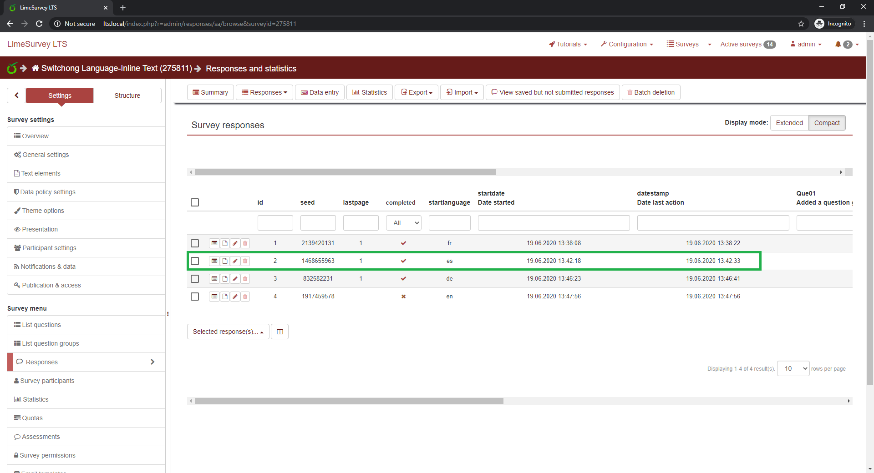Open response details view for response 1
The width and height of the screenshot is (874, 473).
click(214, 243)
